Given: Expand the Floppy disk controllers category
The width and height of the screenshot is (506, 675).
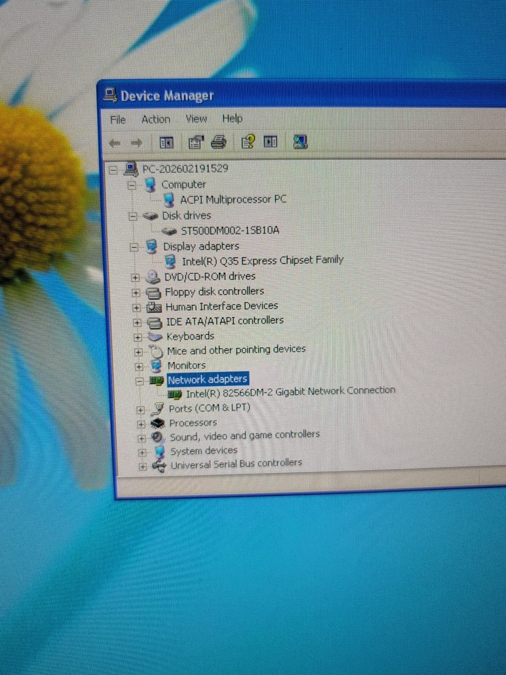Looking at the screenshot, I should [x=136, y=292].
